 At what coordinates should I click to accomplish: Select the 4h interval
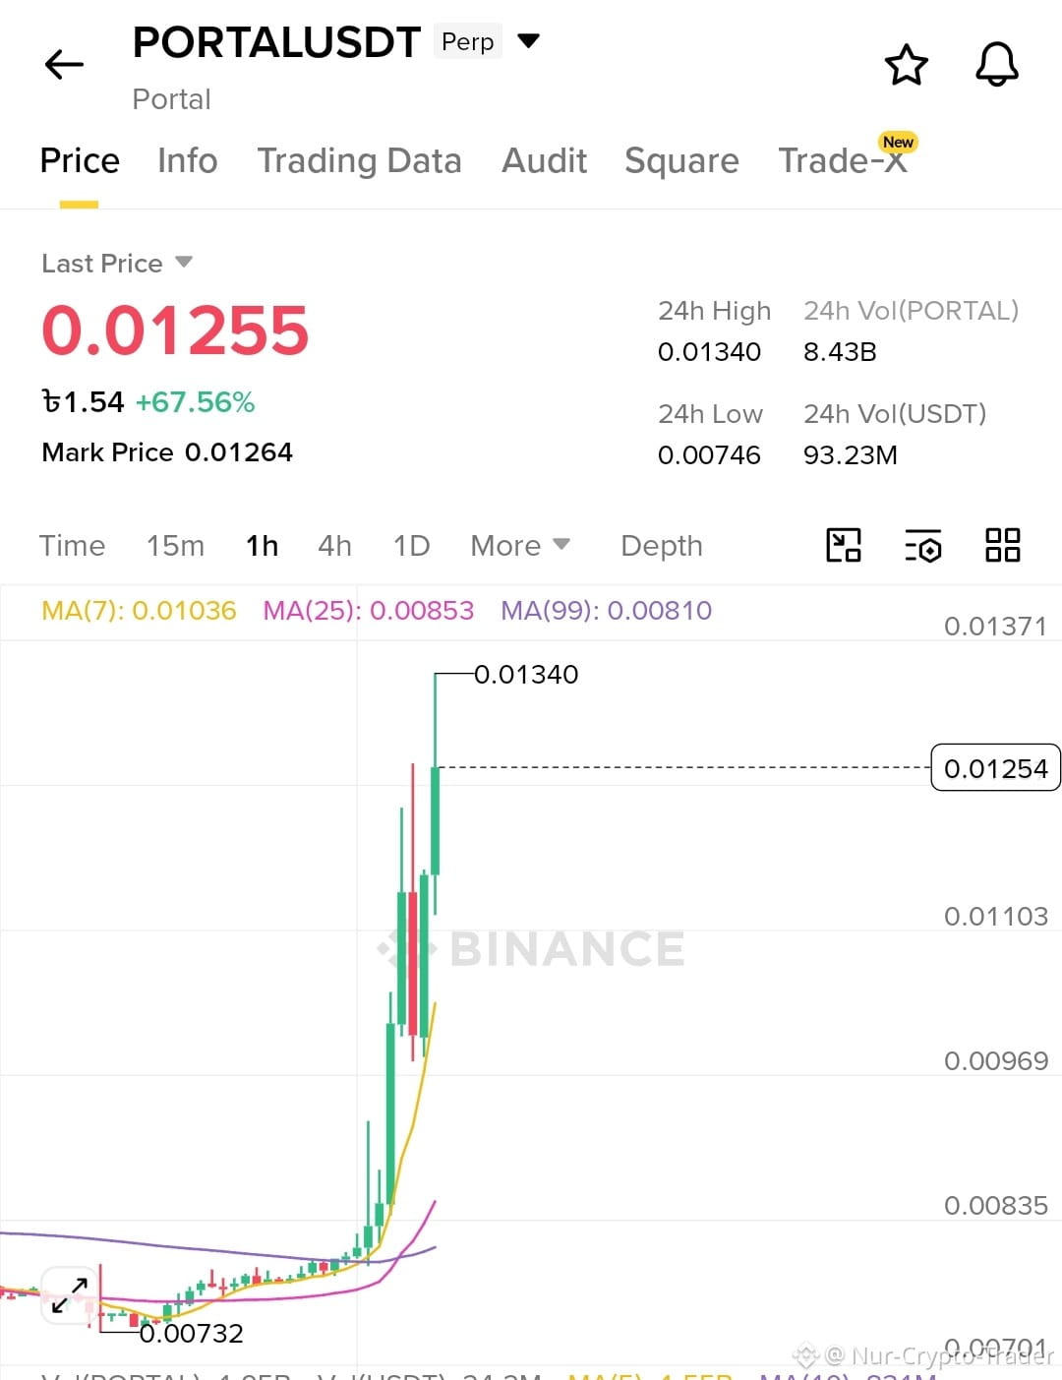pyautogui.click(x=334, y=546)
